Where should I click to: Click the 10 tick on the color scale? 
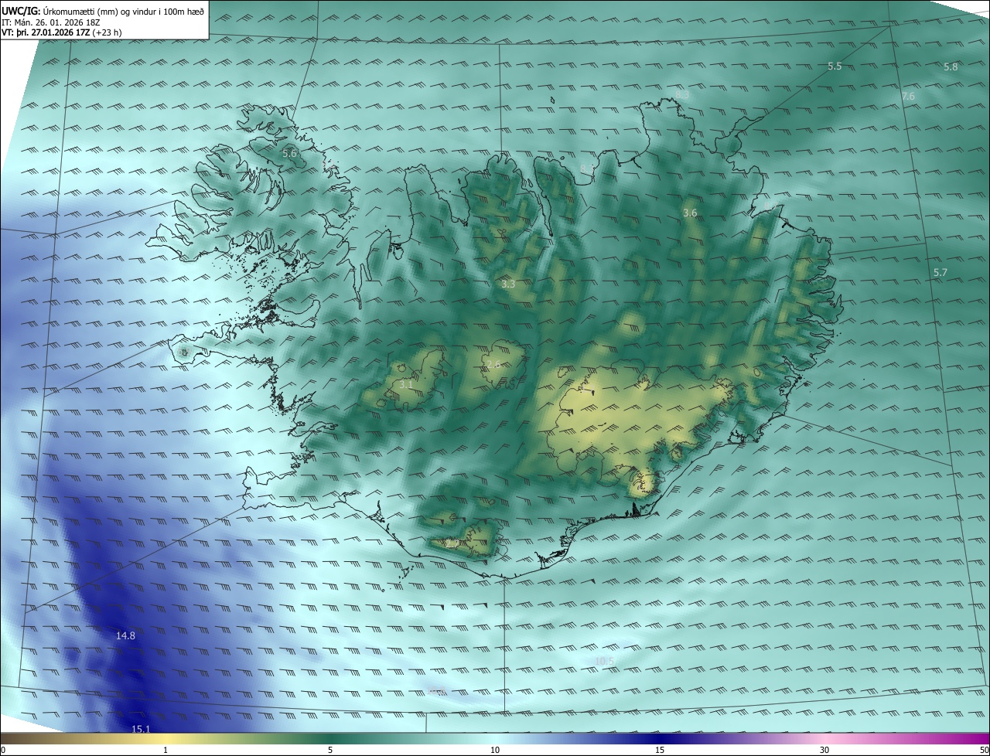coord(495,750)
